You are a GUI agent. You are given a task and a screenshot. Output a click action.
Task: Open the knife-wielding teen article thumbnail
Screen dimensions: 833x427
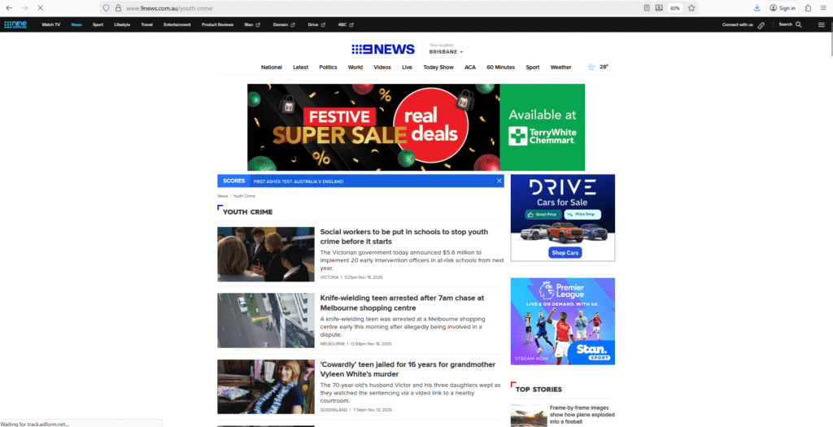pyautogui.click(x=265, y=320)
